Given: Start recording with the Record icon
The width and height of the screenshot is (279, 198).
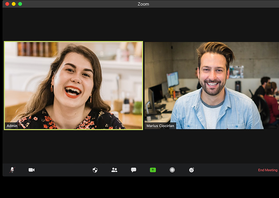Looking at the screenshot, I should (172, 170).
